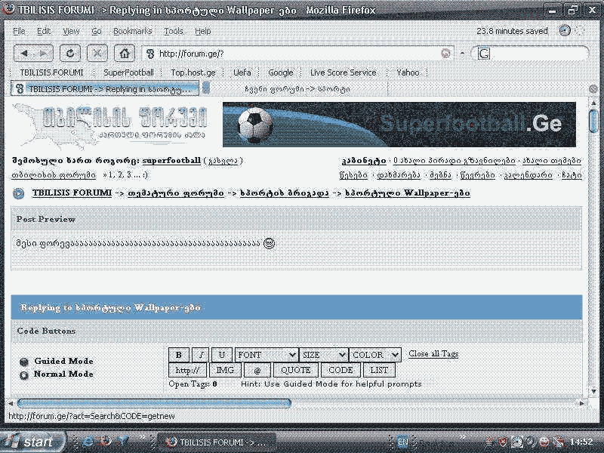Select Normal Mode radio button

click(24, 374)
